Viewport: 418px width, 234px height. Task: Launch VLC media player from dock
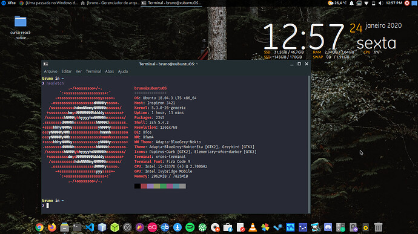click(x=253, y=227)
